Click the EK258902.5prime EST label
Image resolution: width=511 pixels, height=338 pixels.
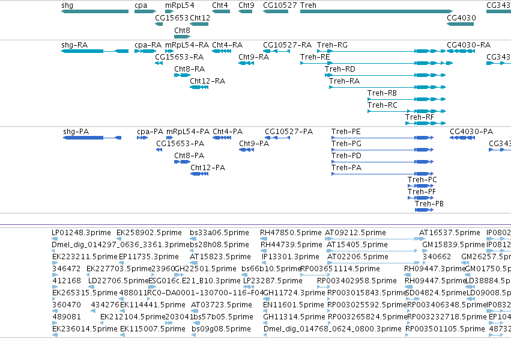(149, 233)
